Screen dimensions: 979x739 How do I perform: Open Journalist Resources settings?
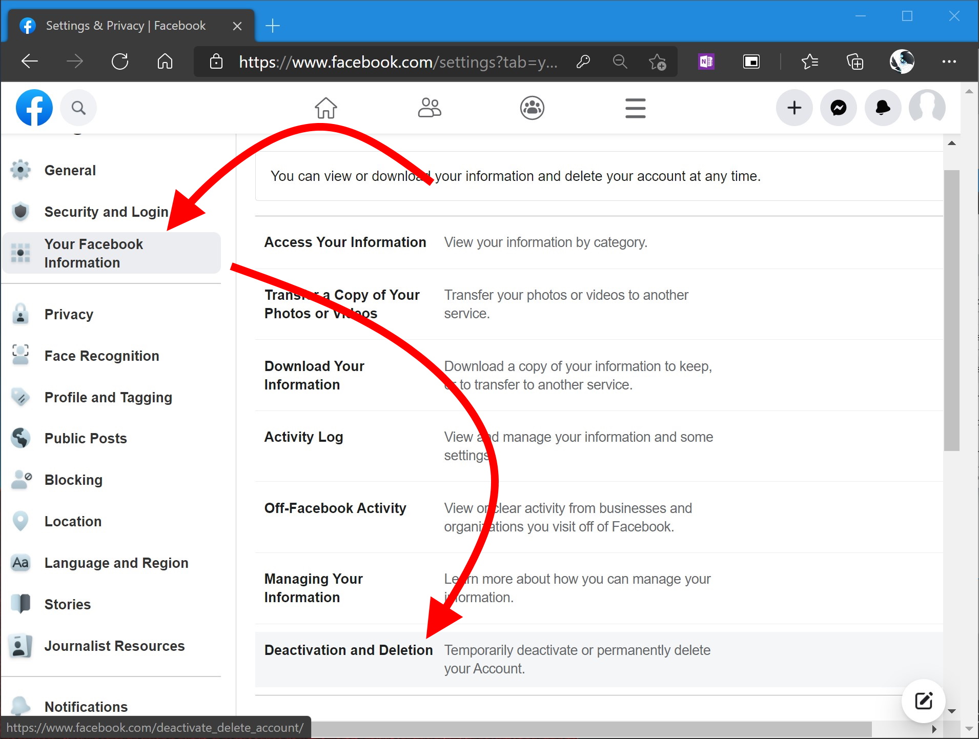point(112,646)
